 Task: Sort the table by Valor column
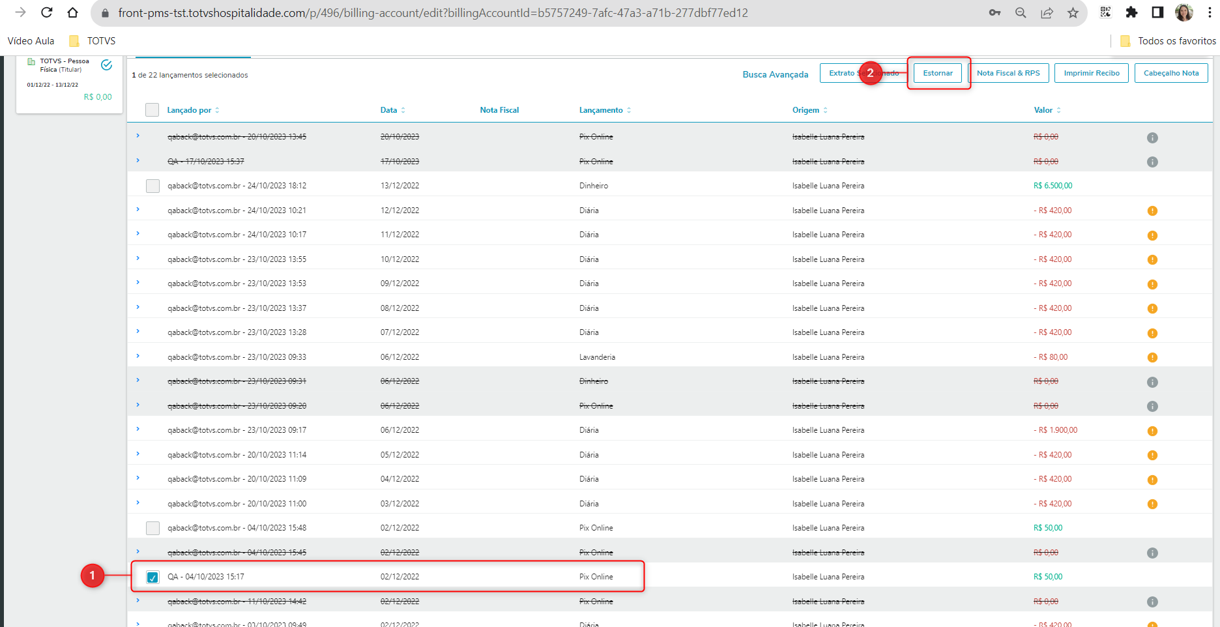click(1047, 110)
